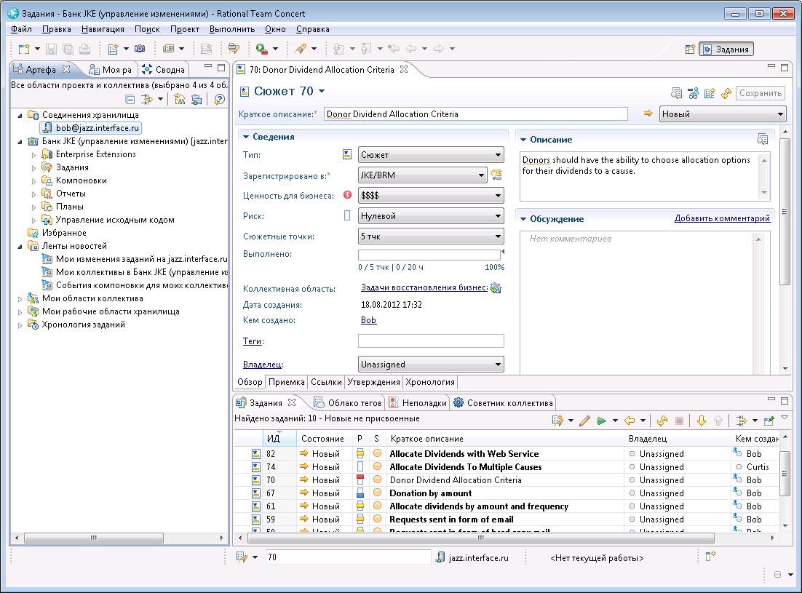Screen dimensions: 802x593
Task: Click the Задачи восстановления бизнеса link
Action: (424, 288)
